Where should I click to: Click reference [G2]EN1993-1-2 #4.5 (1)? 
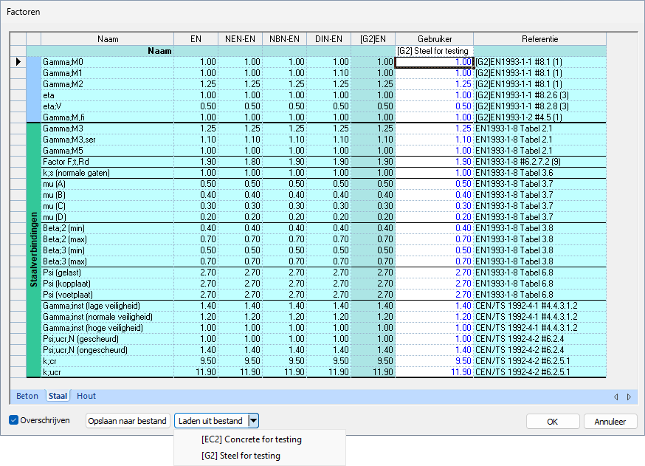coord(519,117)
